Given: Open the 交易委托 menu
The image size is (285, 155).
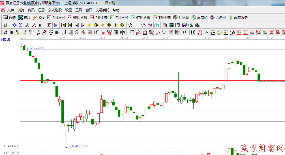Looking at the screenshot, I should click(x=102, y=10).
